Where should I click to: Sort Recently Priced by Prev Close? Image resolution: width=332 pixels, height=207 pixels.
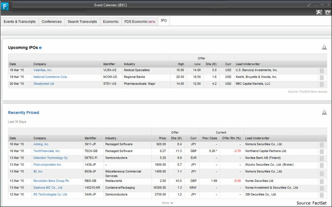click(x=210, y=138)
